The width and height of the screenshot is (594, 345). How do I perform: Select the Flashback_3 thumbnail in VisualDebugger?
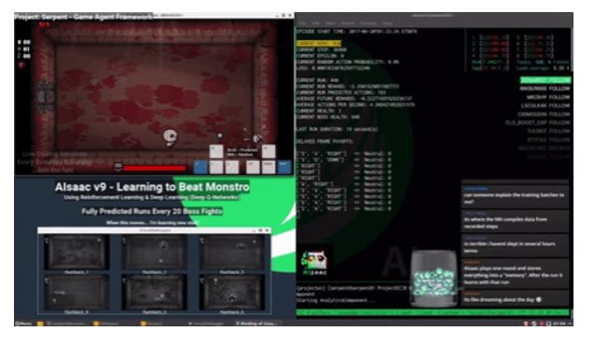click(x=232, y=253)
